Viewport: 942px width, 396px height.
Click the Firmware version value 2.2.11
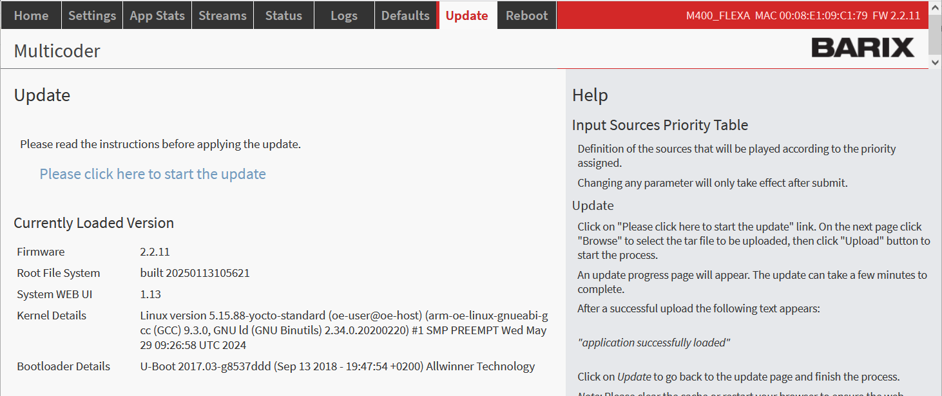(155, 252)
